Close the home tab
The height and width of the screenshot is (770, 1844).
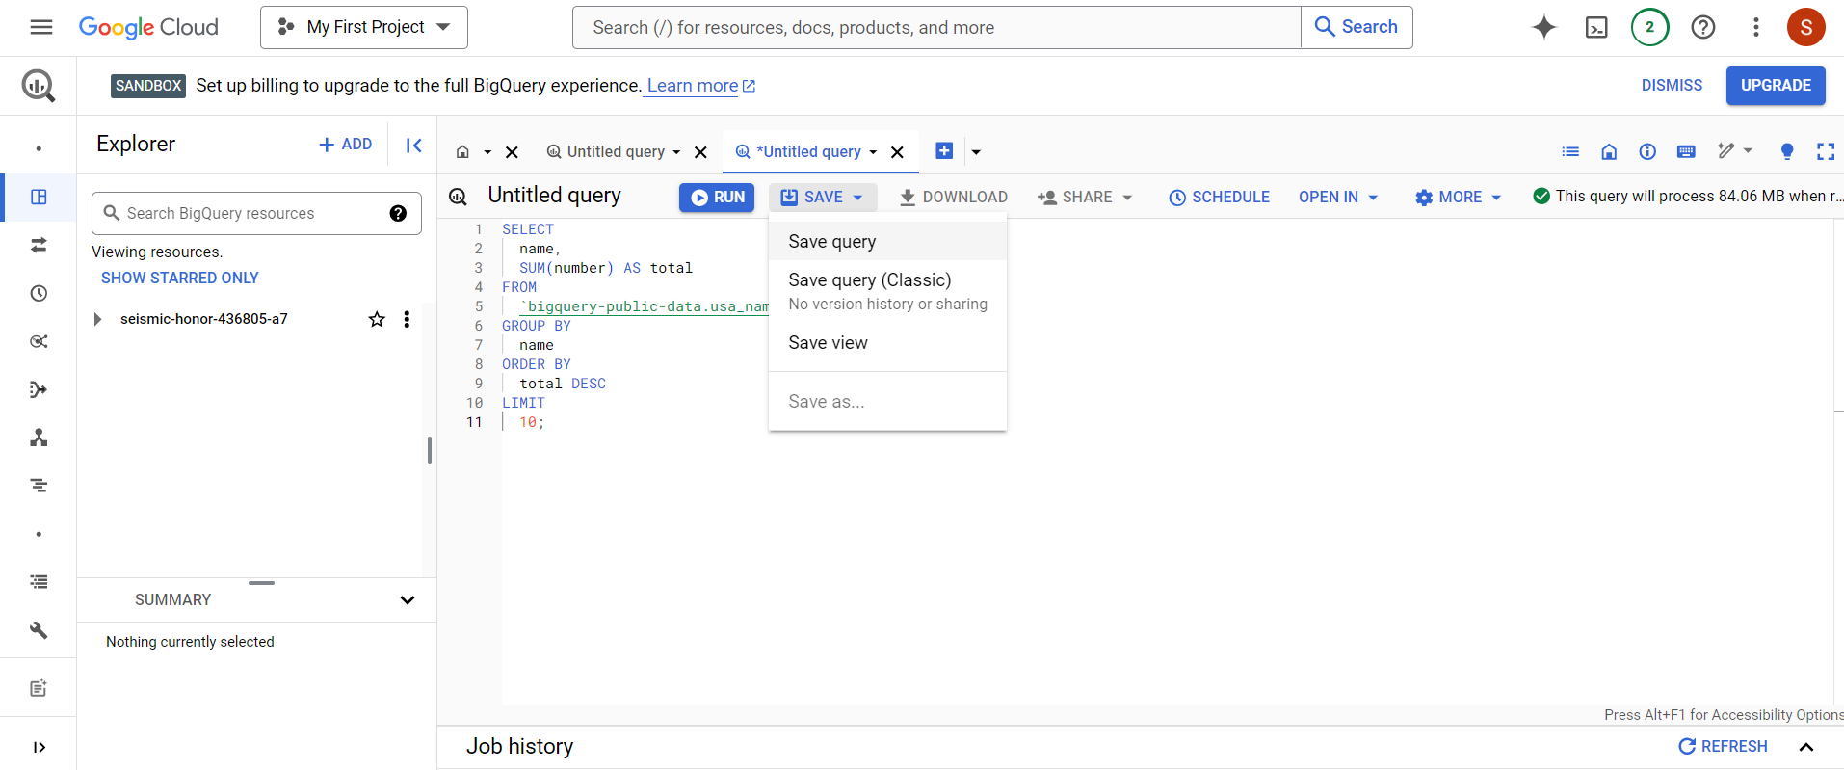513,152
